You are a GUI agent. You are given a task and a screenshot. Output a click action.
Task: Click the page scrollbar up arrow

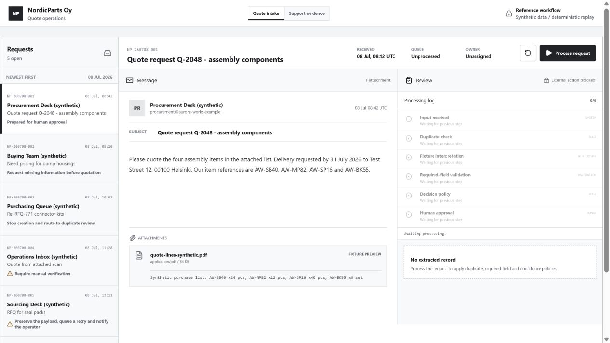pyautogui.click(x=606, y=3)
